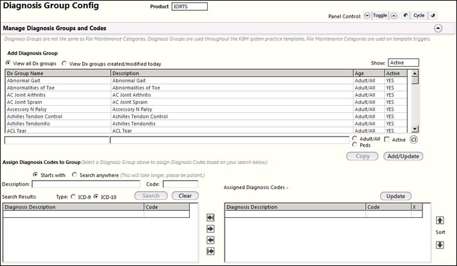Choose ICD-10 code type
The height and width of the screenshot is (266, 457).
click(x=96, y=197)
